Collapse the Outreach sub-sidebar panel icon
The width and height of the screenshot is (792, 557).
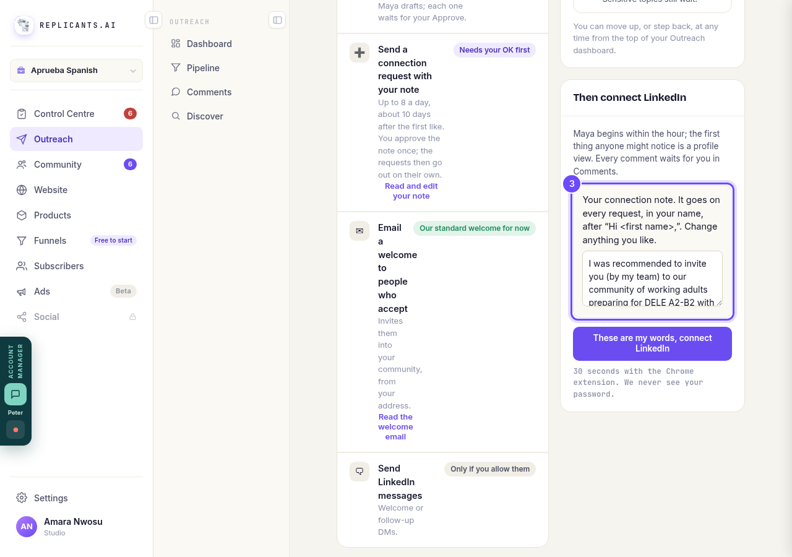(x=277, y=20)
